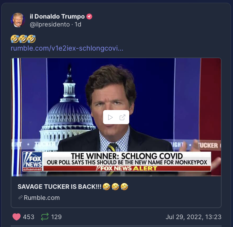Click the il Donaldo Trumpo profile avatar
This screenshot has width=233, height=227.
[x=18, y=20]
